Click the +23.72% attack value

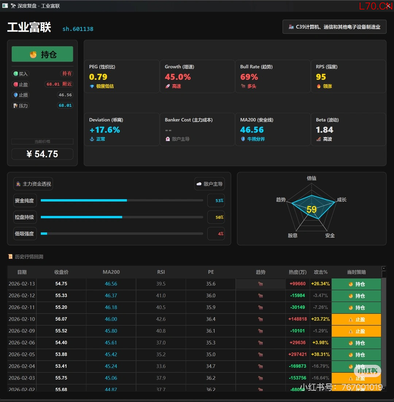tap(320, 319)
